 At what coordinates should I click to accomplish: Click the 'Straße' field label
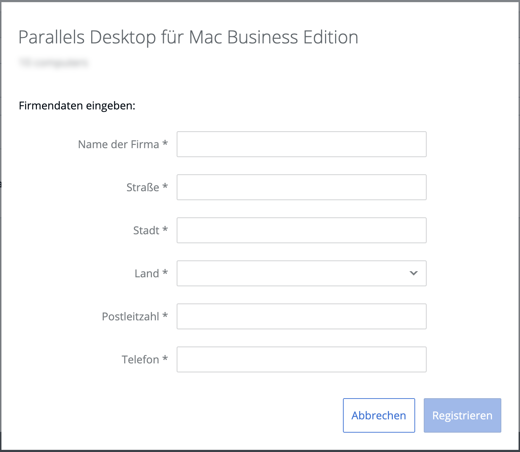click(143, 187)
